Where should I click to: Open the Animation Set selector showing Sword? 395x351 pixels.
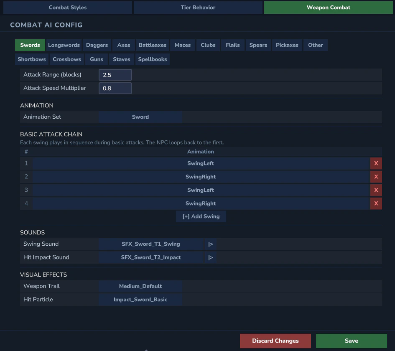tap(140, 117)
